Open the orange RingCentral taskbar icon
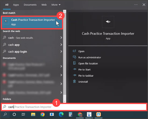The image size is (148, 119). (x=98, y=114)
